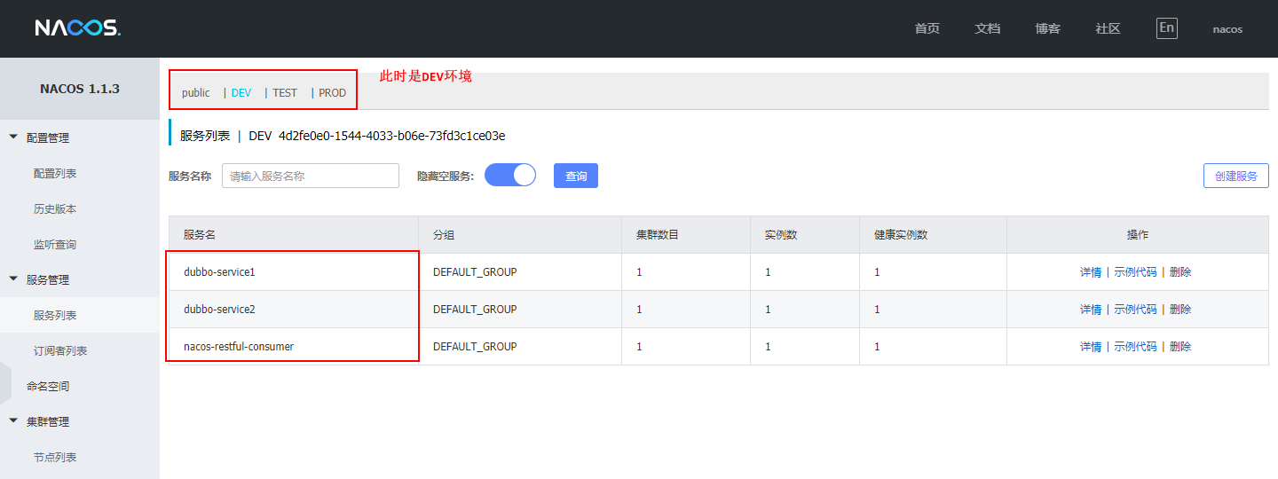1278x479 pixels.
Task: Toggle the hide empty services switch
Action: [510, 175]
